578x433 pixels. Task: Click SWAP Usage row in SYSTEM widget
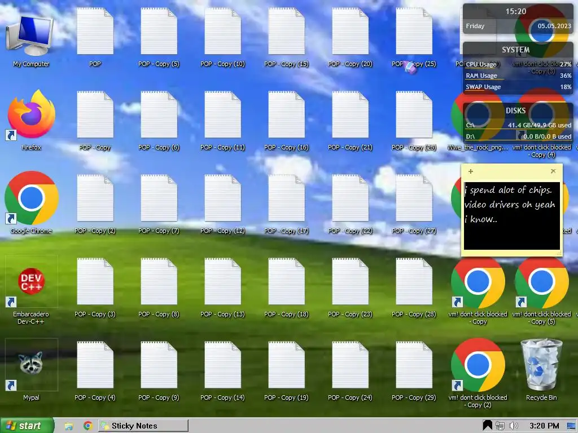[x=518, y=87]
